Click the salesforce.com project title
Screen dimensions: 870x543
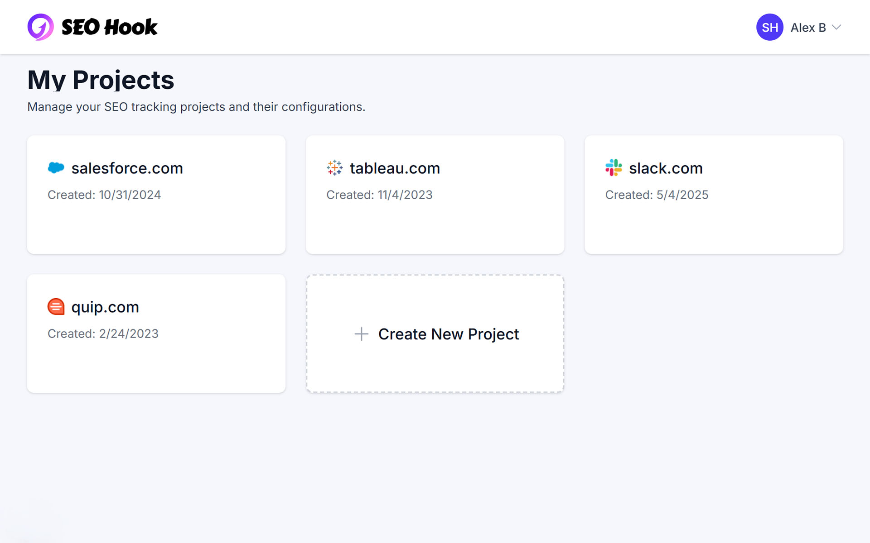pyautogui.click(x=127, y=168)
